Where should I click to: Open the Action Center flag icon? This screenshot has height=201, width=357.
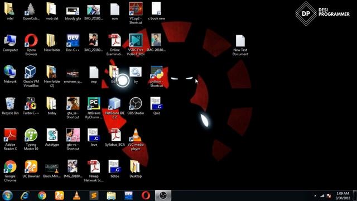tap(329, 196)
